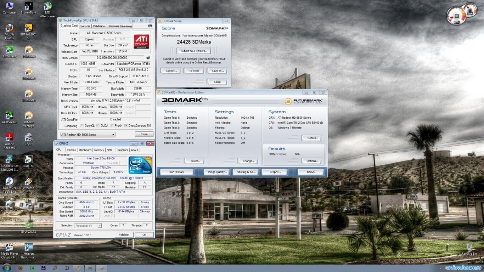Click Run 3DMark button
The width and height of the screenshot is (484, 272).
(177, 172)
